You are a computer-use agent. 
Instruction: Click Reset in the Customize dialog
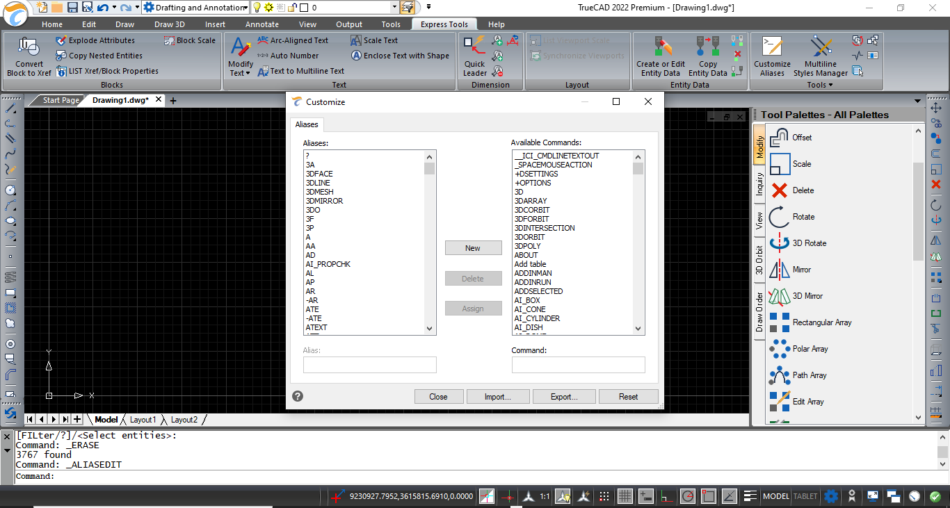click(x=629, y=397)
